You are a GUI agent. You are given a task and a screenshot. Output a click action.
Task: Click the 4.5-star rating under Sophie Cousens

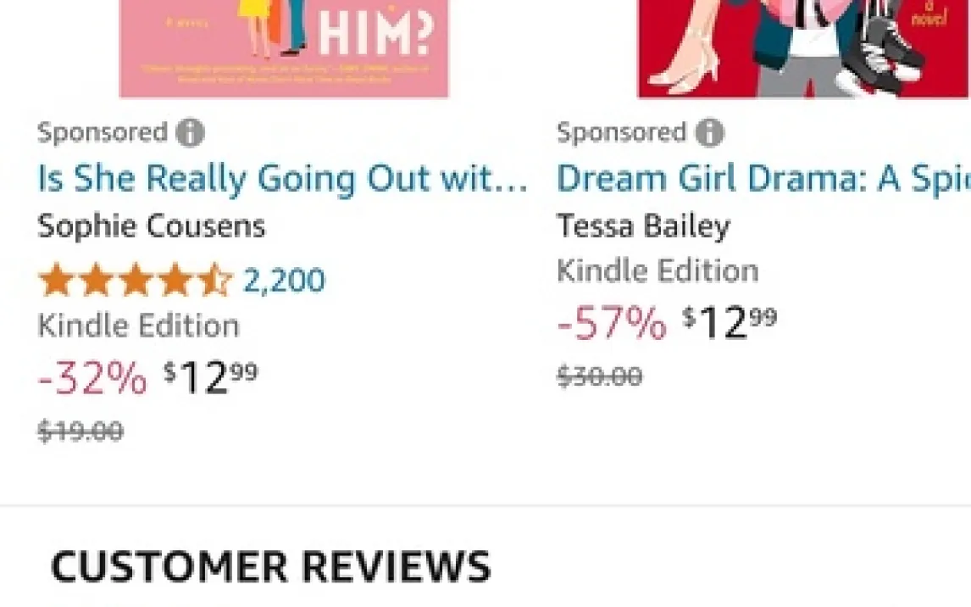135,281
